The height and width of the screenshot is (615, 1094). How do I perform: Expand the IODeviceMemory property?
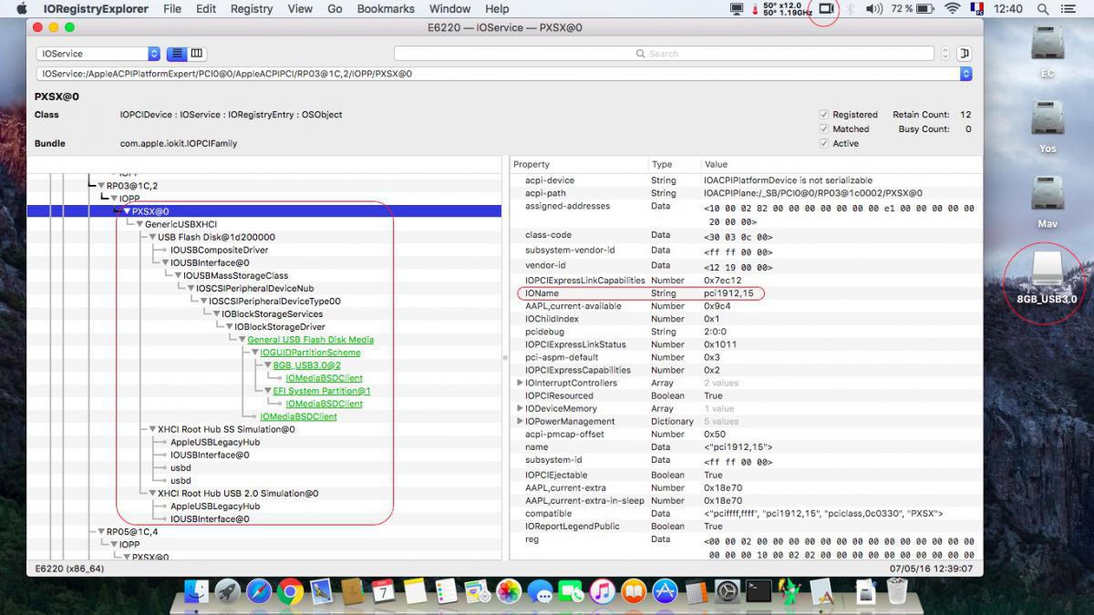tap(520, 409)
